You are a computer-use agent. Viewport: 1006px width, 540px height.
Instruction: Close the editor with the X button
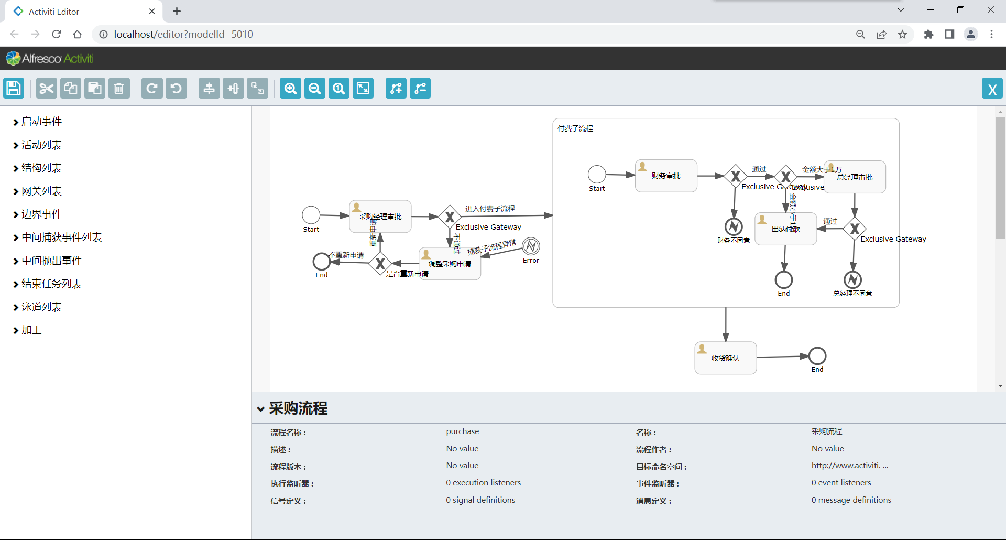point(992,89)
